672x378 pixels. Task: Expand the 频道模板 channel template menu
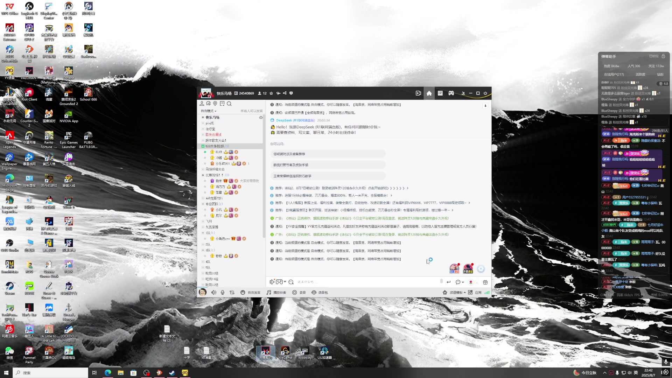click(454, 292)
